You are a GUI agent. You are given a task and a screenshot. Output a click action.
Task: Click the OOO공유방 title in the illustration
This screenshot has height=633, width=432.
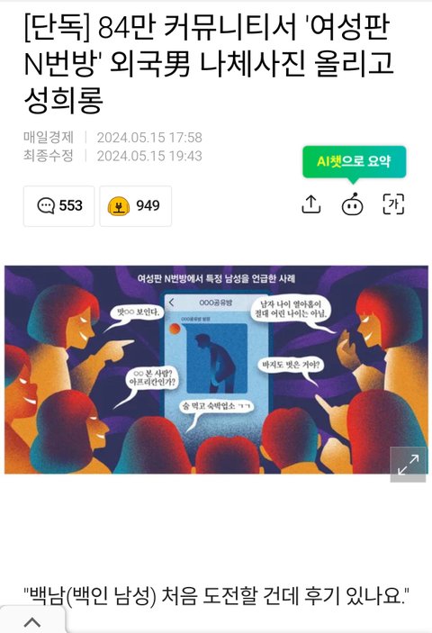pos(216,303)
